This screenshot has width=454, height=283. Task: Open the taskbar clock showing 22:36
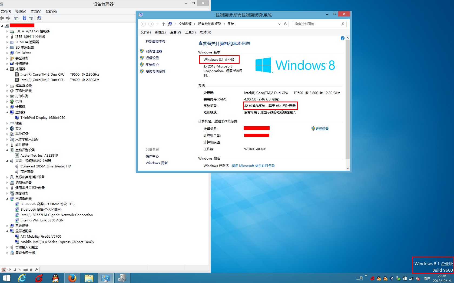pyautogui.click(x=442, y=278)
